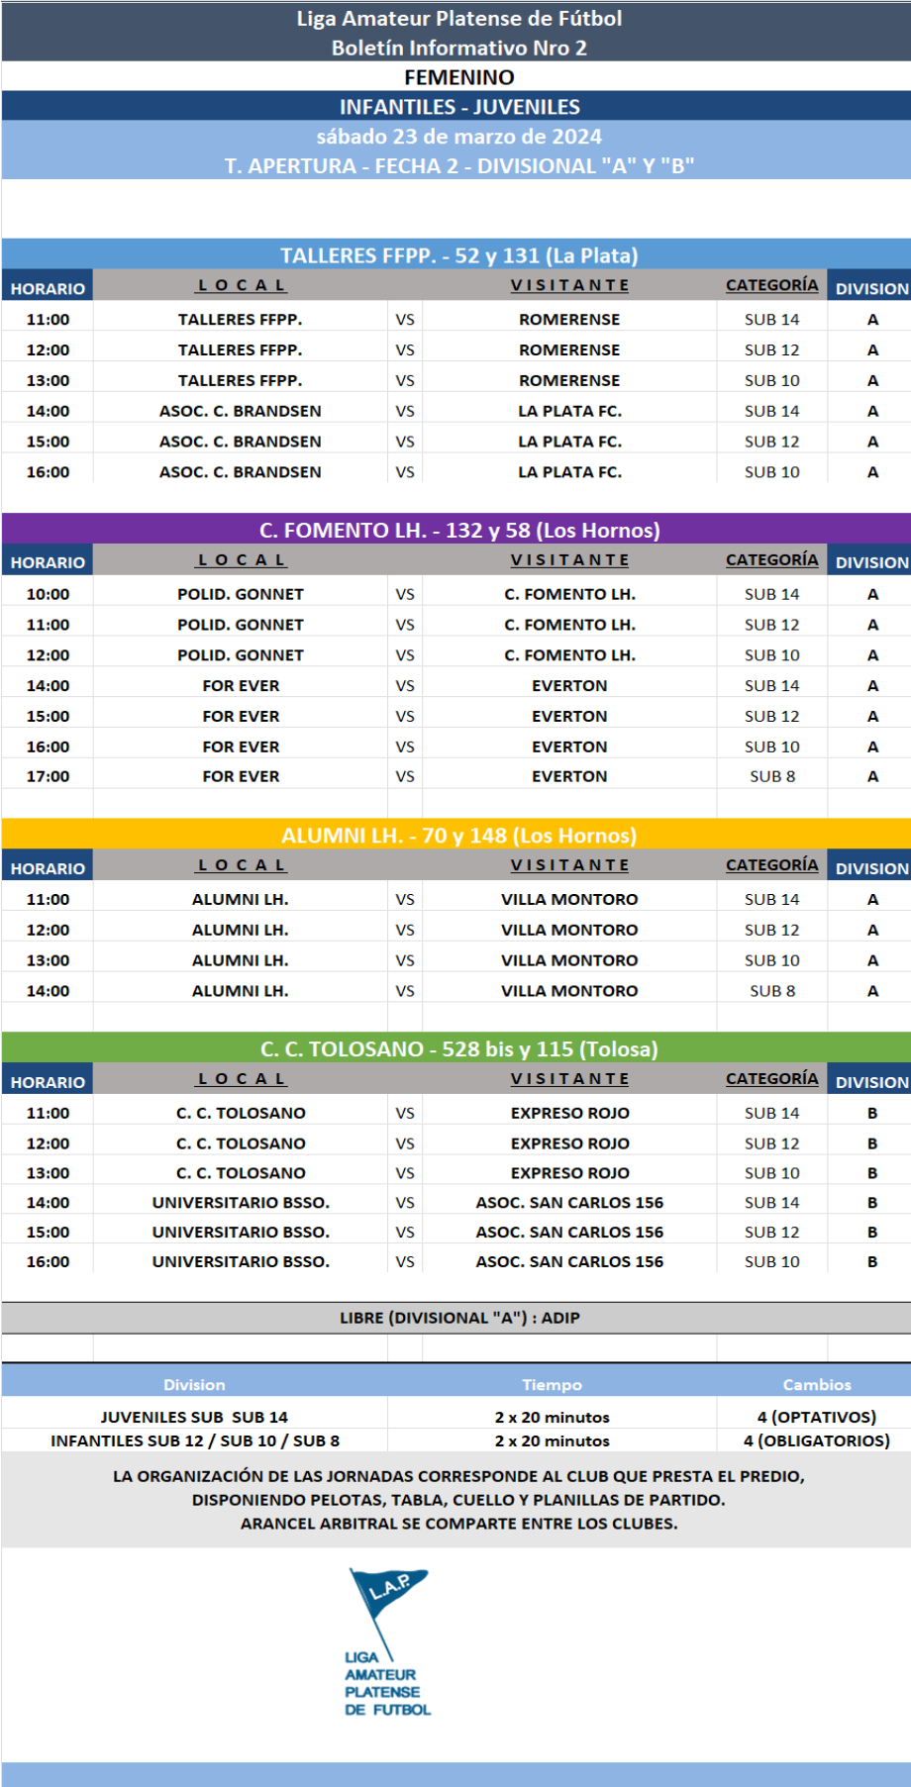Click the Tiempo column header
Viewport: 911px width, 1787px height.
point(552,1385)
